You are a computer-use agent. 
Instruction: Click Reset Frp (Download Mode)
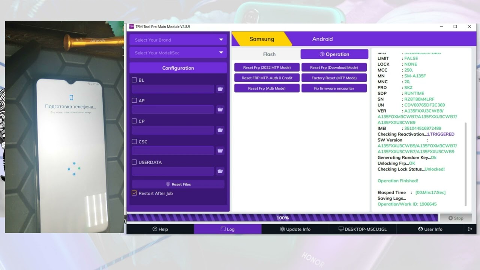(x=334, y=67)
